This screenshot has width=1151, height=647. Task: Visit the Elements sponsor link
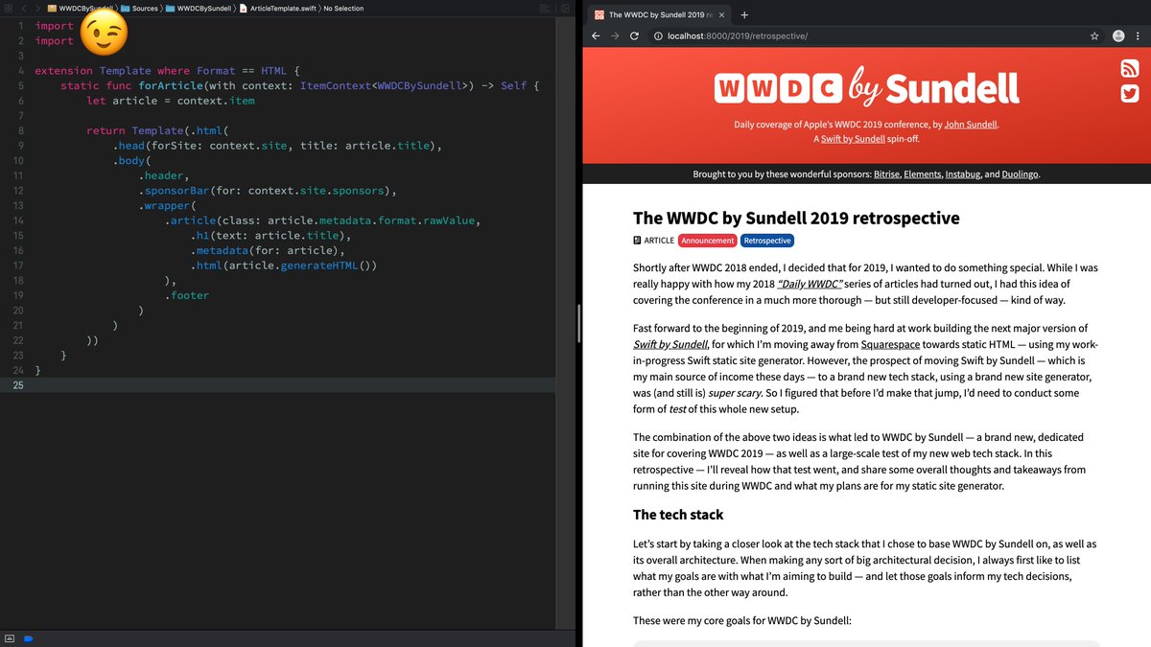click(922, 174)
